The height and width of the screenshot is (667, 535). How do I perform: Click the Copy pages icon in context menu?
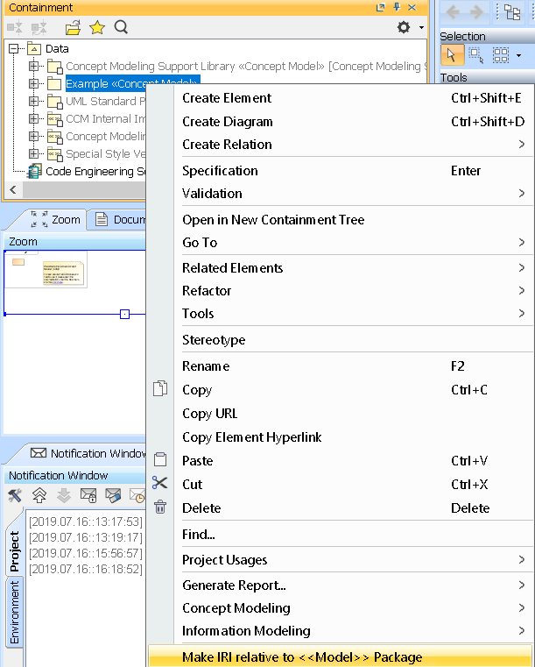click(160, 388)
